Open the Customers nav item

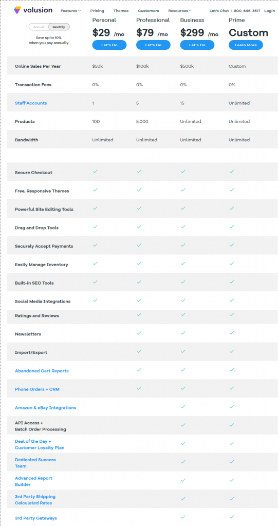tap(149, 11)
